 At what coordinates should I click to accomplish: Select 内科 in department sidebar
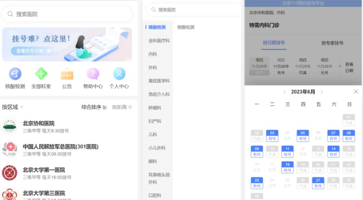pyautogui.click(x=152, y=54)
